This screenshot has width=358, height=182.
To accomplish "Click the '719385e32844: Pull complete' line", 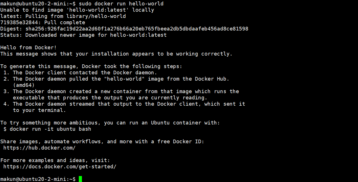I will coord(43,23).
